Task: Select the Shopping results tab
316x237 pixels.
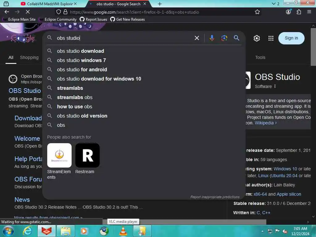Action: coord(29,57)
